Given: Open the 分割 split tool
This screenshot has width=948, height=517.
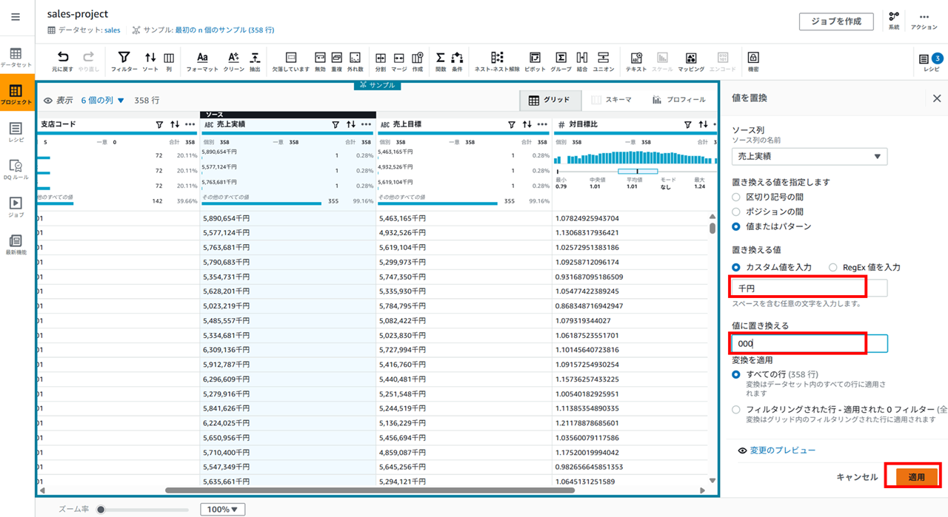Looking at the screenshot, I should point(381,61).
